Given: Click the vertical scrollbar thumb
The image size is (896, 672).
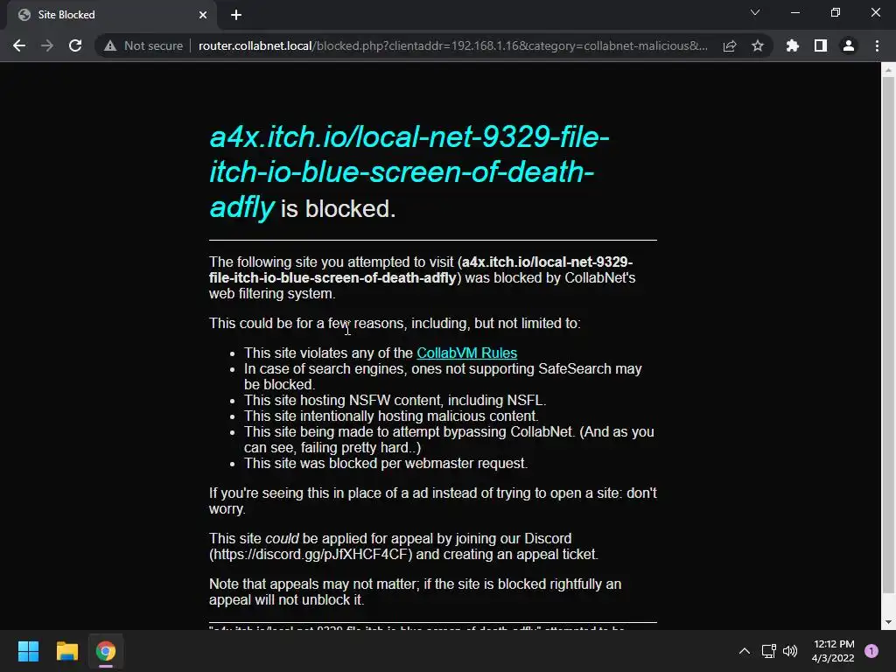Looking at the screenshot, I should (888, 334).
